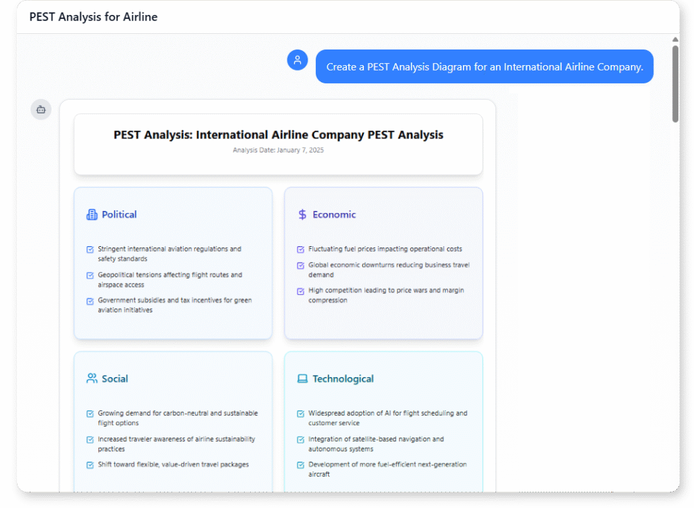Toggle the checkbox for government subsidies item

coord(89,300)
